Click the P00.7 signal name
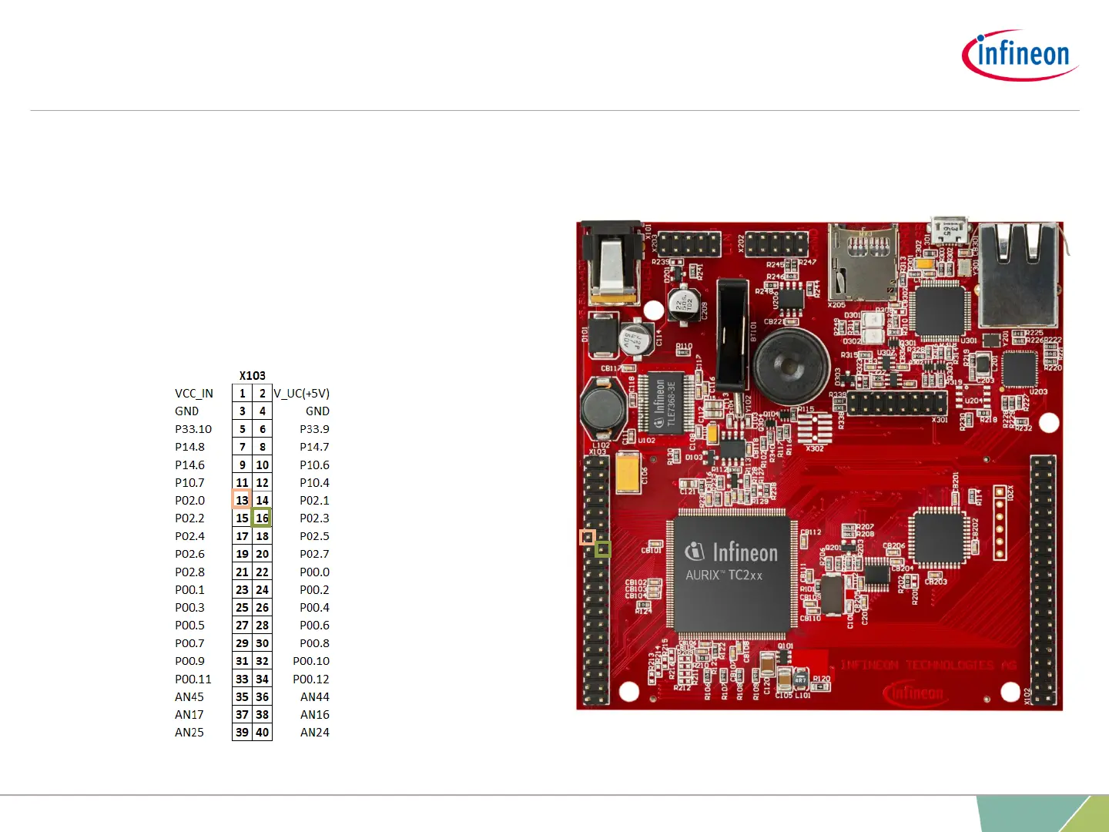This screenshot has height=832, width=1109. coord(189,643)
